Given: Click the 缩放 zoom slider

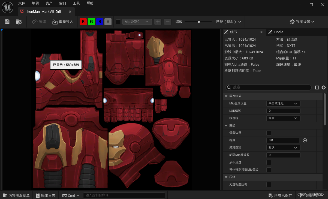Looking at the screenshot, I should (198, 22).
